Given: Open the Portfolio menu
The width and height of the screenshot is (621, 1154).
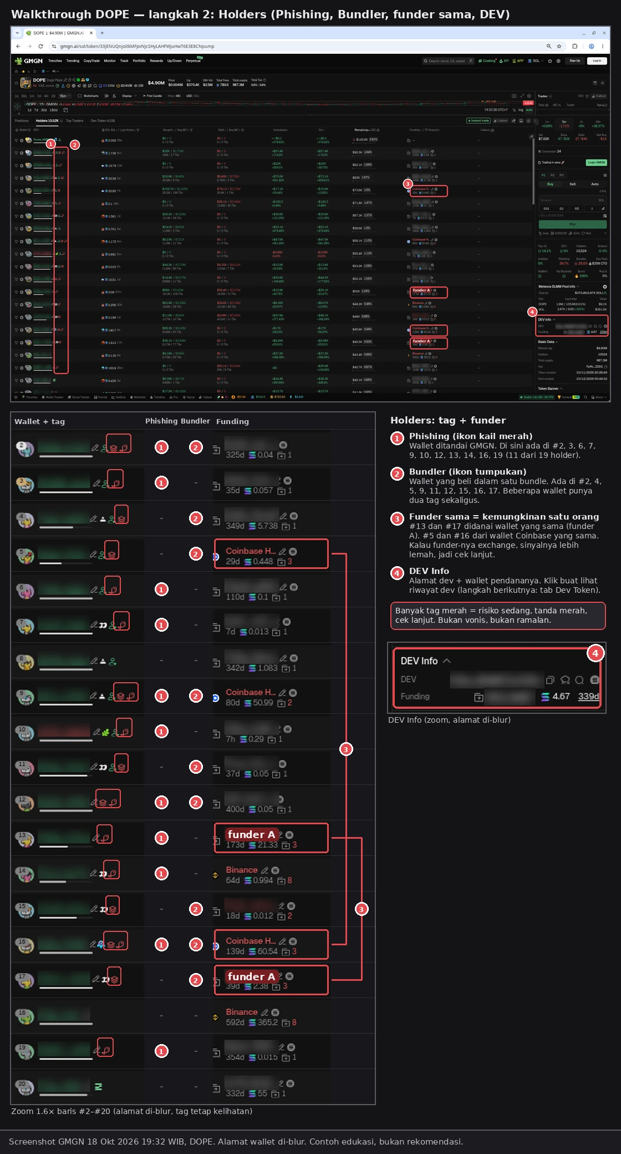Looking at the screenshot, I should tap(139, 61).
